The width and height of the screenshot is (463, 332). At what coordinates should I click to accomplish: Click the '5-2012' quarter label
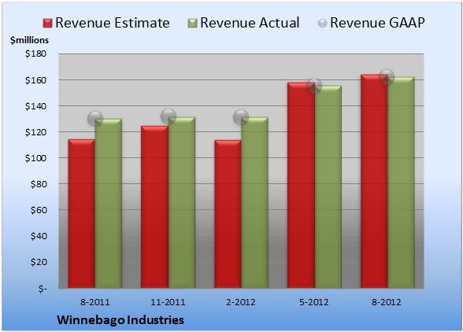(x=314, y=302)
